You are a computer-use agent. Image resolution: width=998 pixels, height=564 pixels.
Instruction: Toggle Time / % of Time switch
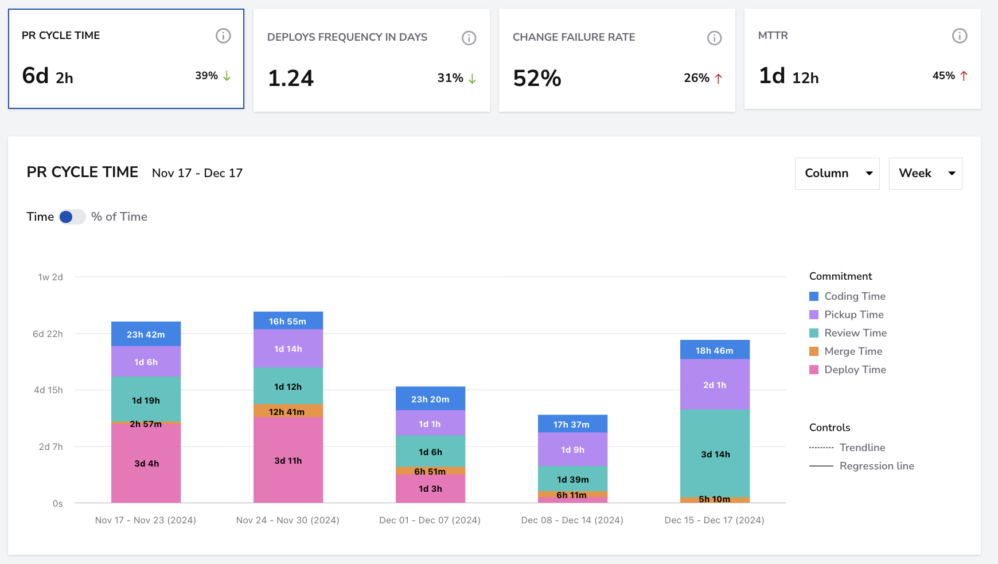(x=72, y=217)
